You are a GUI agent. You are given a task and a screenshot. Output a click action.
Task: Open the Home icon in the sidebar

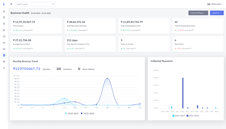pos(4,11)
